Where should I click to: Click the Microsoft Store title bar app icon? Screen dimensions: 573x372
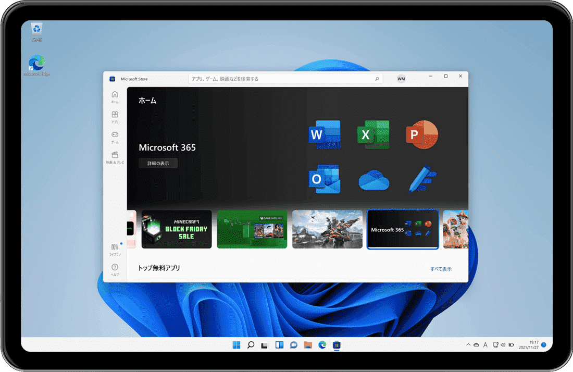[x=113, y=79]
